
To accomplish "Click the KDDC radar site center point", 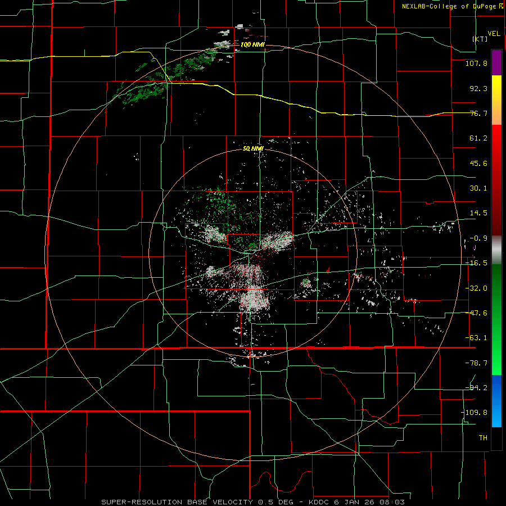I will [x=252, y=253].
